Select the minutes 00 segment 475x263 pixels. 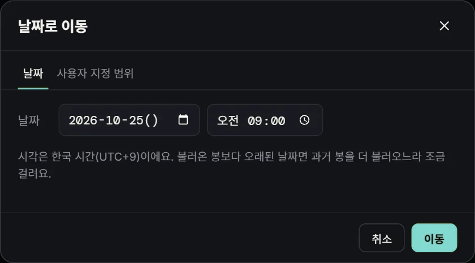coord(278,121)
